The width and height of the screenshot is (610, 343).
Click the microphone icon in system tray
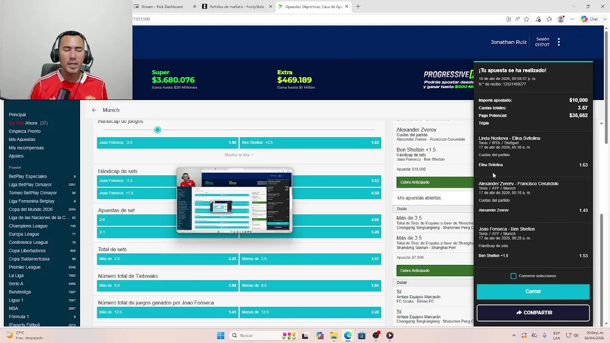pos(545,335)
